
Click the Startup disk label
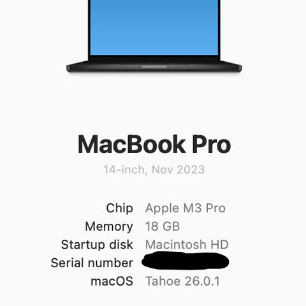pos(97,245)
